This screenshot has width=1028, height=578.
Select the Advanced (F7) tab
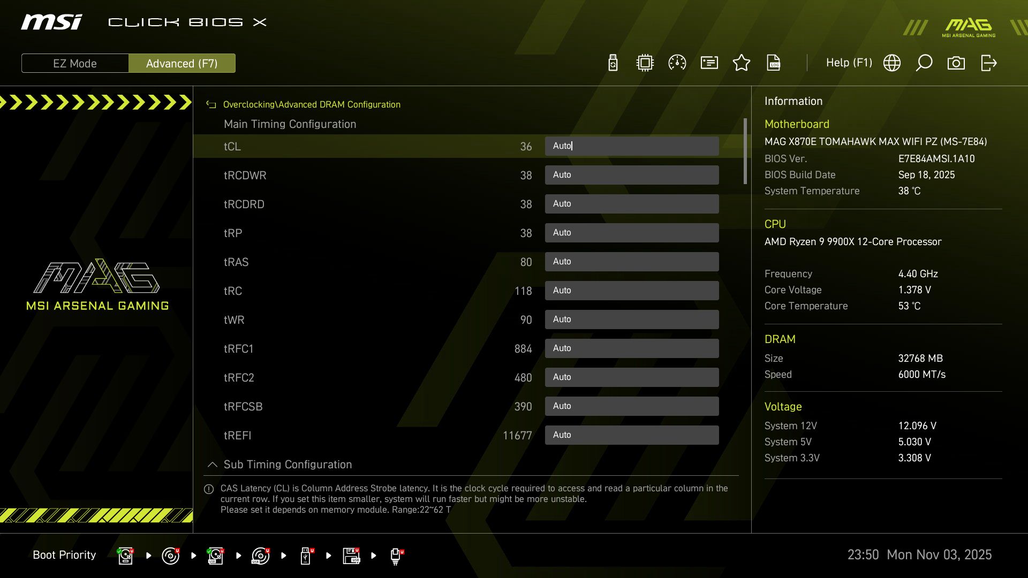point(182,63)
